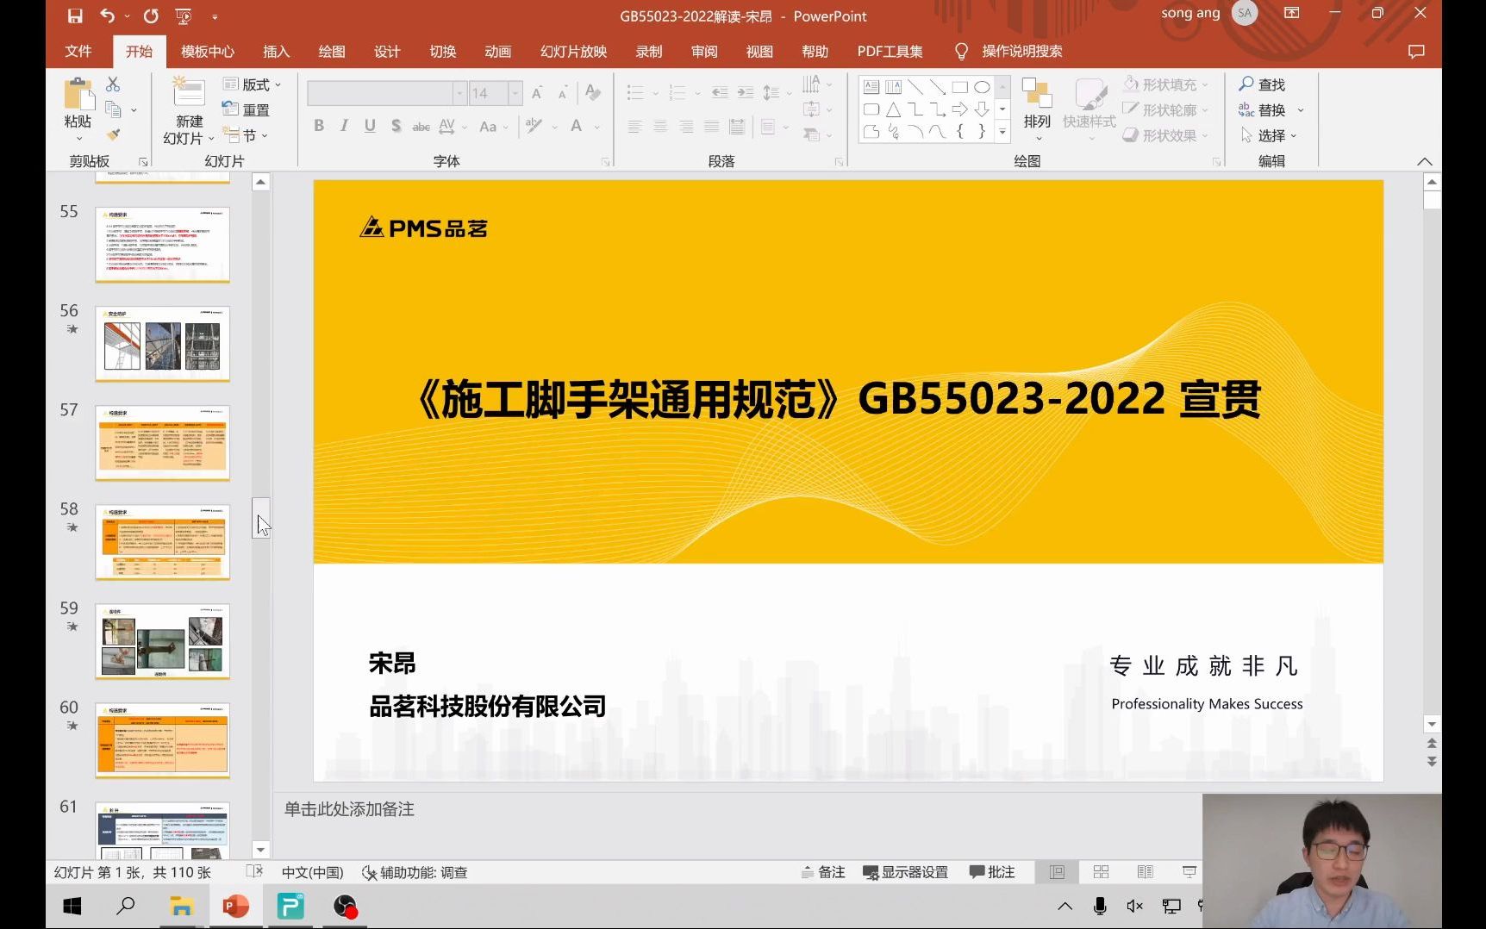Switch to the 切换 transitions tab

443,51
